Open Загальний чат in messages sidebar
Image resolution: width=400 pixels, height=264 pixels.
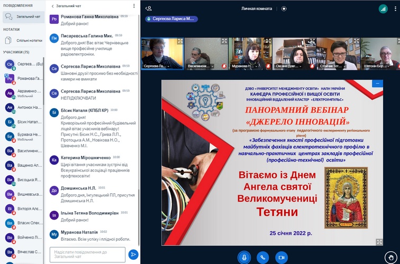click(23, 17)
